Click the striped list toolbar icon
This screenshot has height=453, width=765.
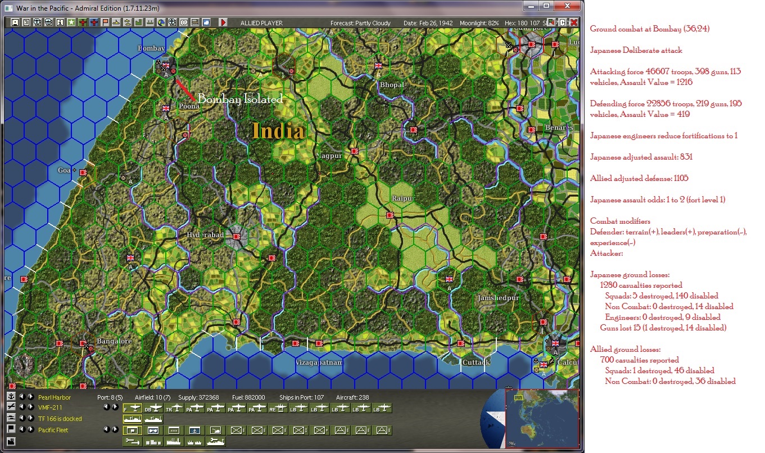(195, 22)
